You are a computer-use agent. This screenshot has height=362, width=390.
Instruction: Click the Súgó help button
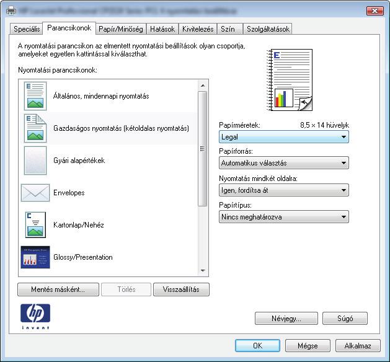coord(345,318)
